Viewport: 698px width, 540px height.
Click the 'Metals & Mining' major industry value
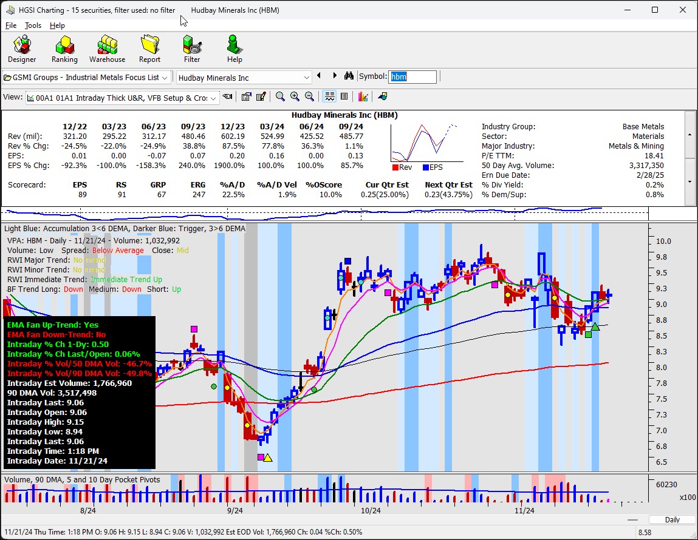[636, 146]
